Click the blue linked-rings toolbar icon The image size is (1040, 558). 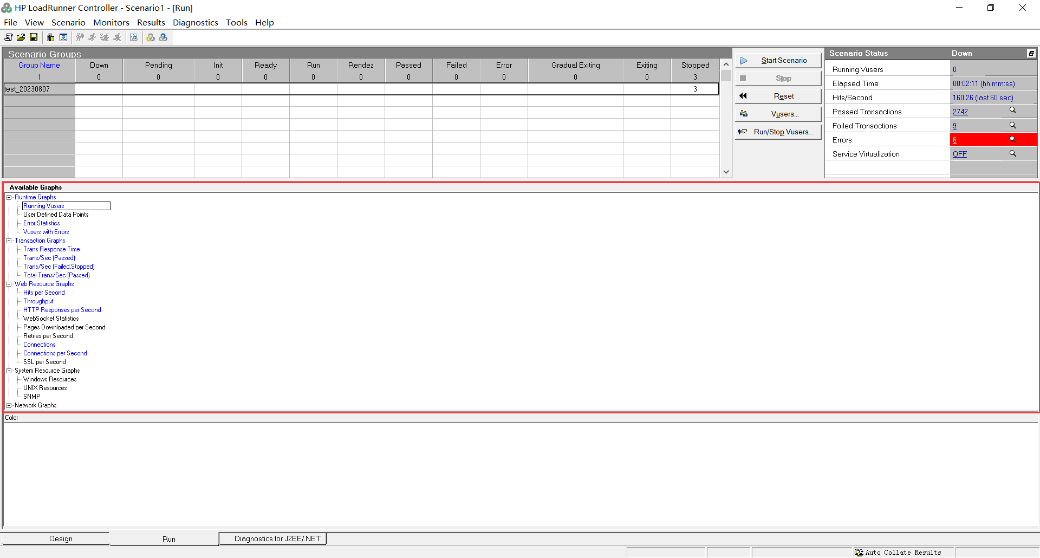163,37
